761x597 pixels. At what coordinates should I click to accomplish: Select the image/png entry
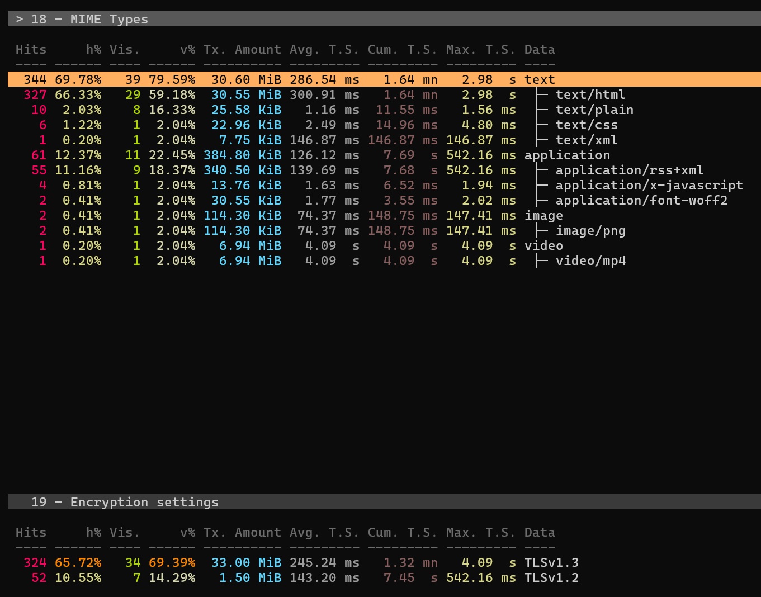coord(590,230)
